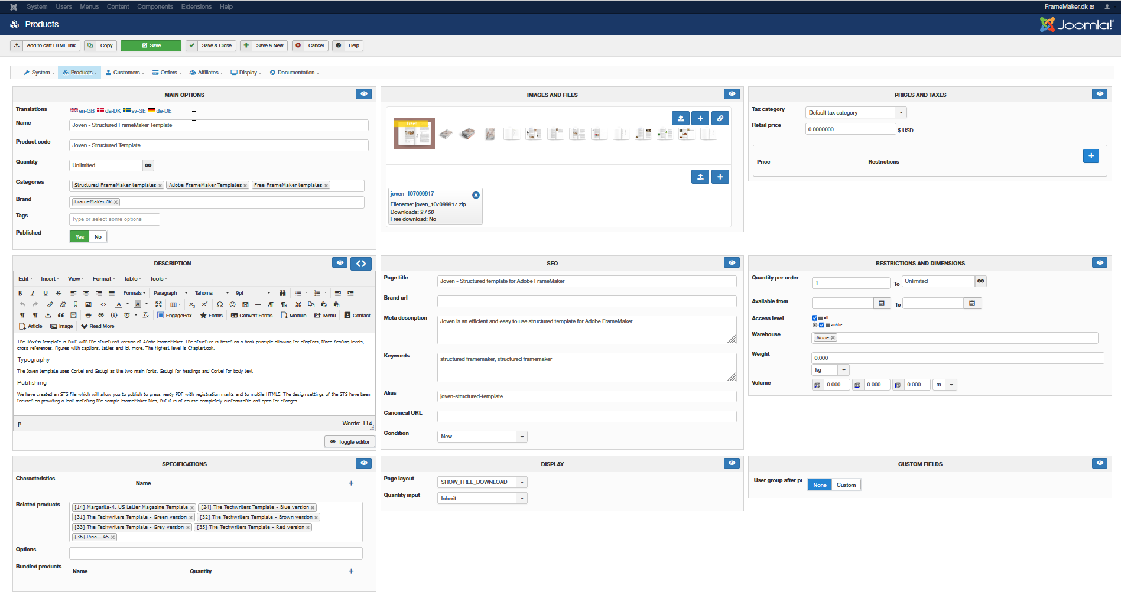Image resolution: width=1121 pixels, height=595 pixels.
Task: Hide the Main Options panel with the eye button
Action: point(364,94)
